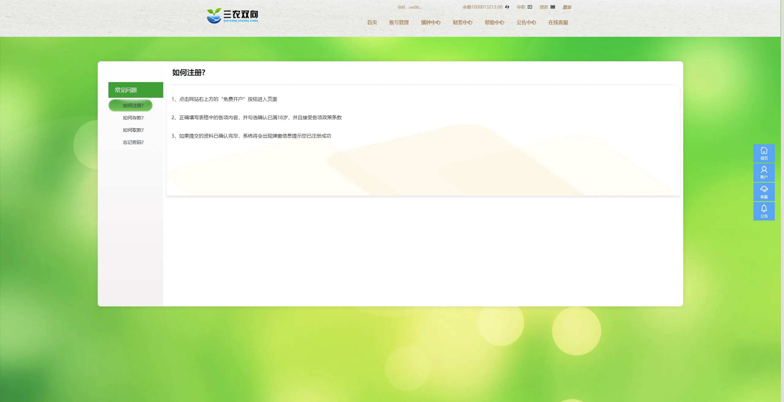This screenshot has width=784, height=402.
Task: Go to 首页 in the top navigation
Action: (372, 22)
